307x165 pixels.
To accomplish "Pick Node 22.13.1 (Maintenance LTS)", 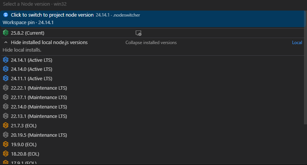I will click(x=152, y=116).
